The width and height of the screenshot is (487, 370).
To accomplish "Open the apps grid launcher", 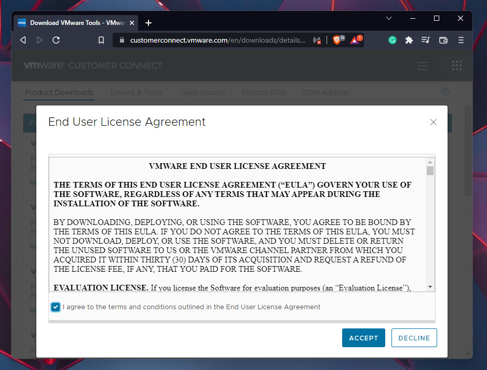I will coord(457,65).
